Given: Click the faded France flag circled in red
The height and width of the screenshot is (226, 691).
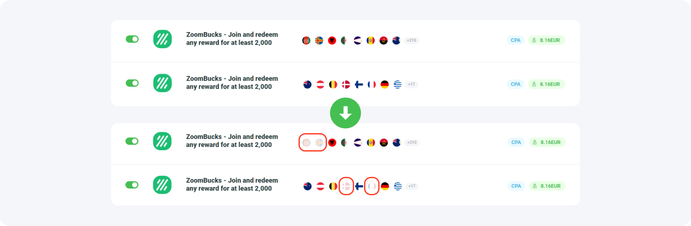Looking at the screenshot, I should [x=372, y=186].
